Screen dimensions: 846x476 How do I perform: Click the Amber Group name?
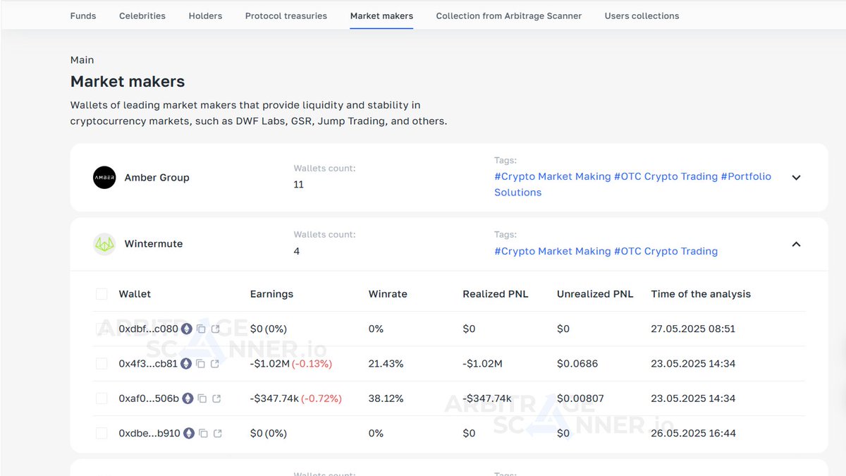(x=157, y=178)
